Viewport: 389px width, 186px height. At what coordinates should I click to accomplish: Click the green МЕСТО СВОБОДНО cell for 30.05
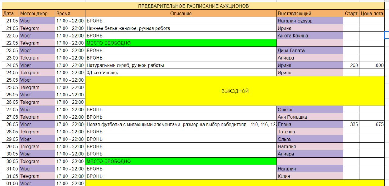point(181,162)
